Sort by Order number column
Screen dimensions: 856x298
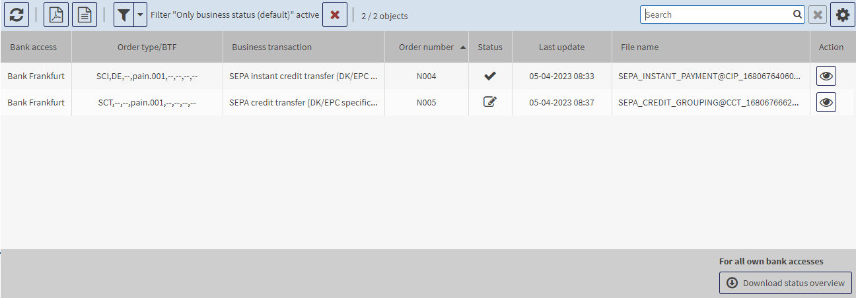(426, 47)
